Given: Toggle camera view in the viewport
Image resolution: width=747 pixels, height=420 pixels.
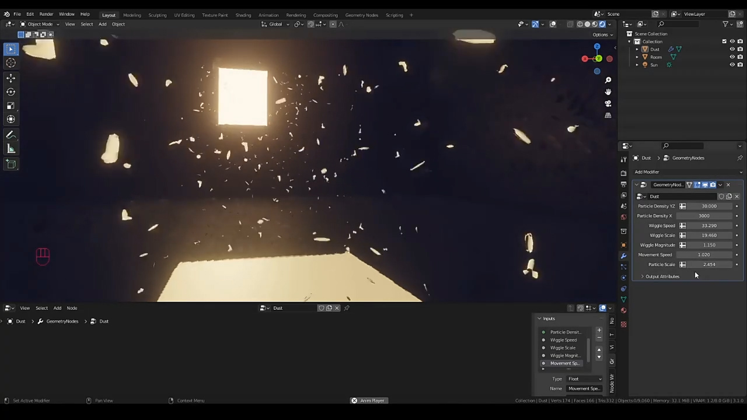Looking at the screenshot, I should coord(608,103).
